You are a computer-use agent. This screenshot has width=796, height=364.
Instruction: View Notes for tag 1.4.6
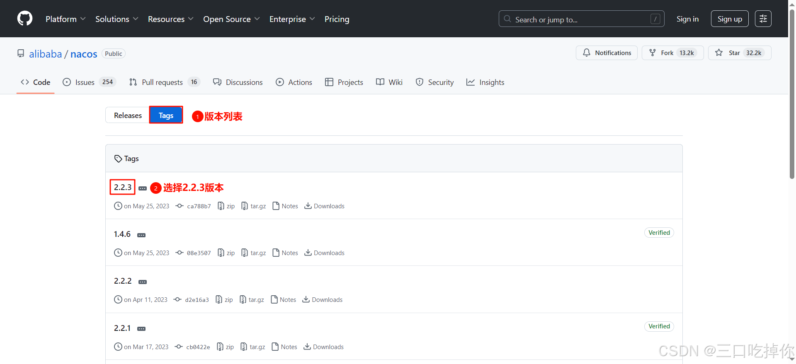(285, 253)
